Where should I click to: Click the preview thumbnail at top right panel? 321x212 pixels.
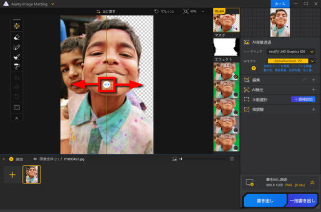pos(280,22)
